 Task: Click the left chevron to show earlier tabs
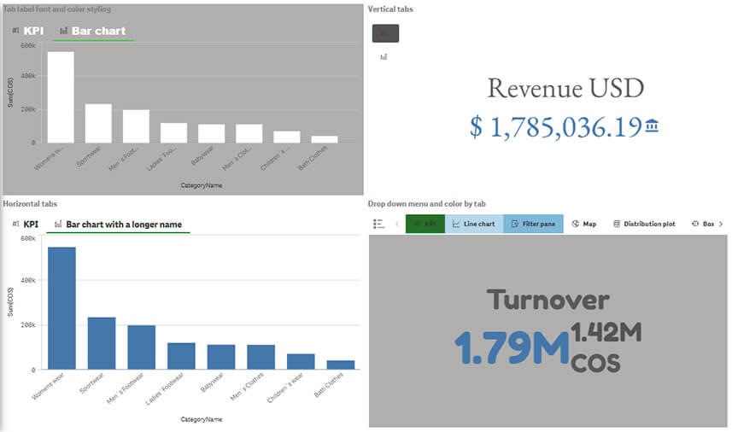[397, 224]
